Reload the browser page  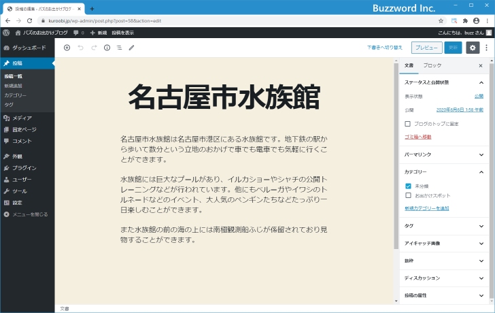(30, 21)
